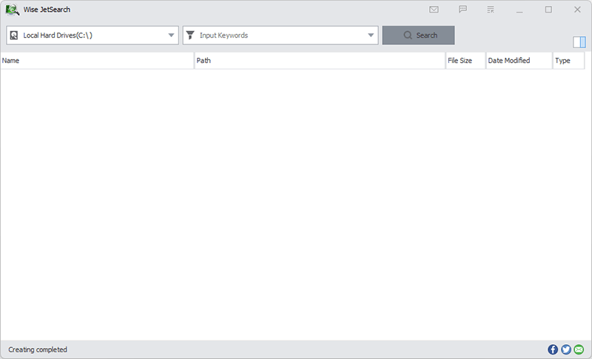This screenshot has width=592, height=359.
Task: Click the green email share icon
Action: click(579, 349)
